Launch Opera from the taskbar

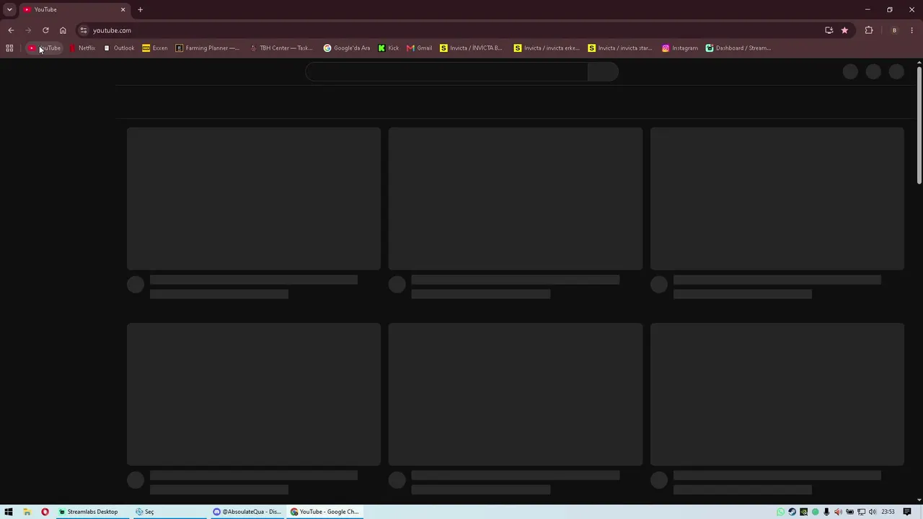pyautogui.click(x=45, y=512)
